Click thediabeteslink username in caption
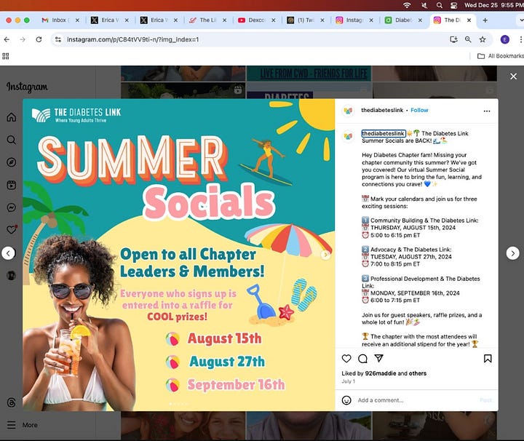524x441 pixels. click(384, 133)
